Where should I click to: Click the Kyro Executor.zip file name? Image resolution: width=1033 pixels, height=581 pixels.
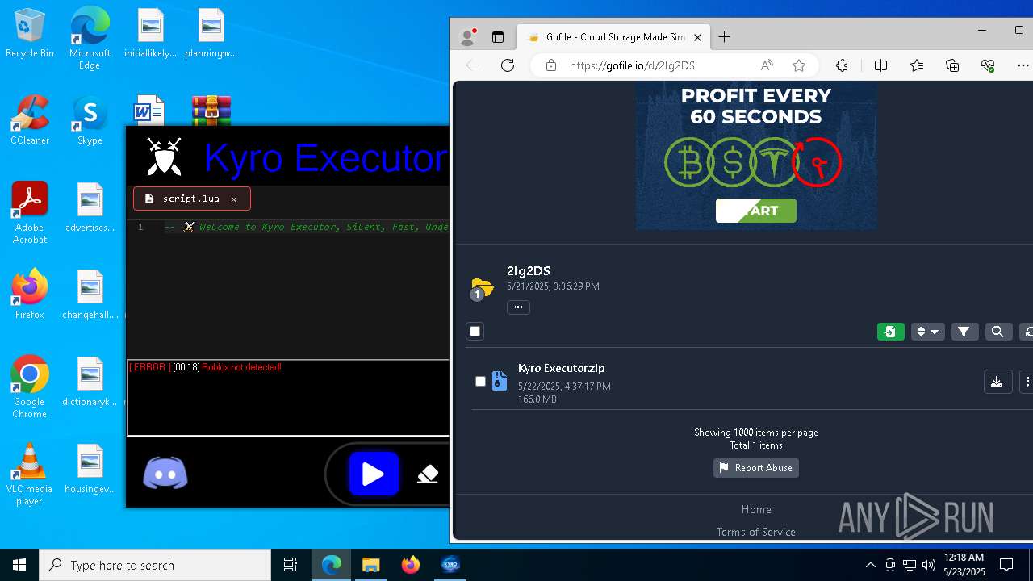pos(562,368)
